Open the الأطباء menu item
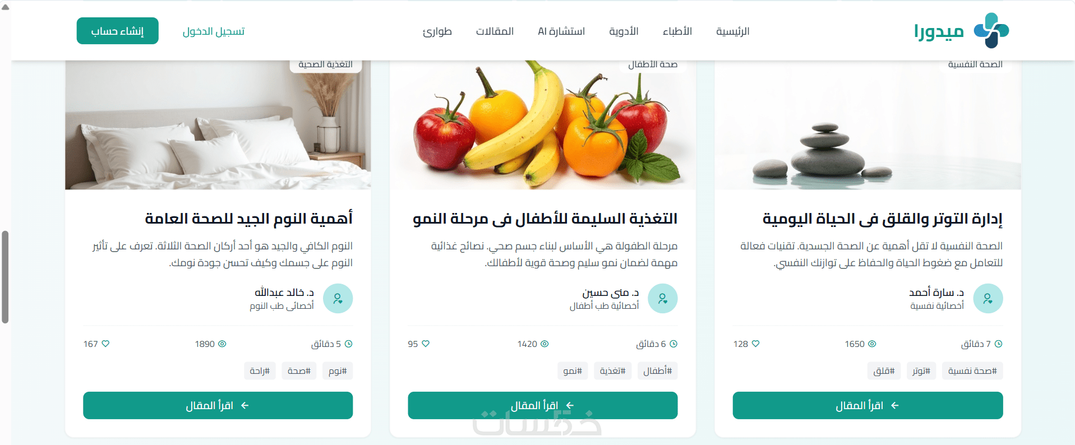Viewport: 1075px width, 445px height. click(677, 31)
